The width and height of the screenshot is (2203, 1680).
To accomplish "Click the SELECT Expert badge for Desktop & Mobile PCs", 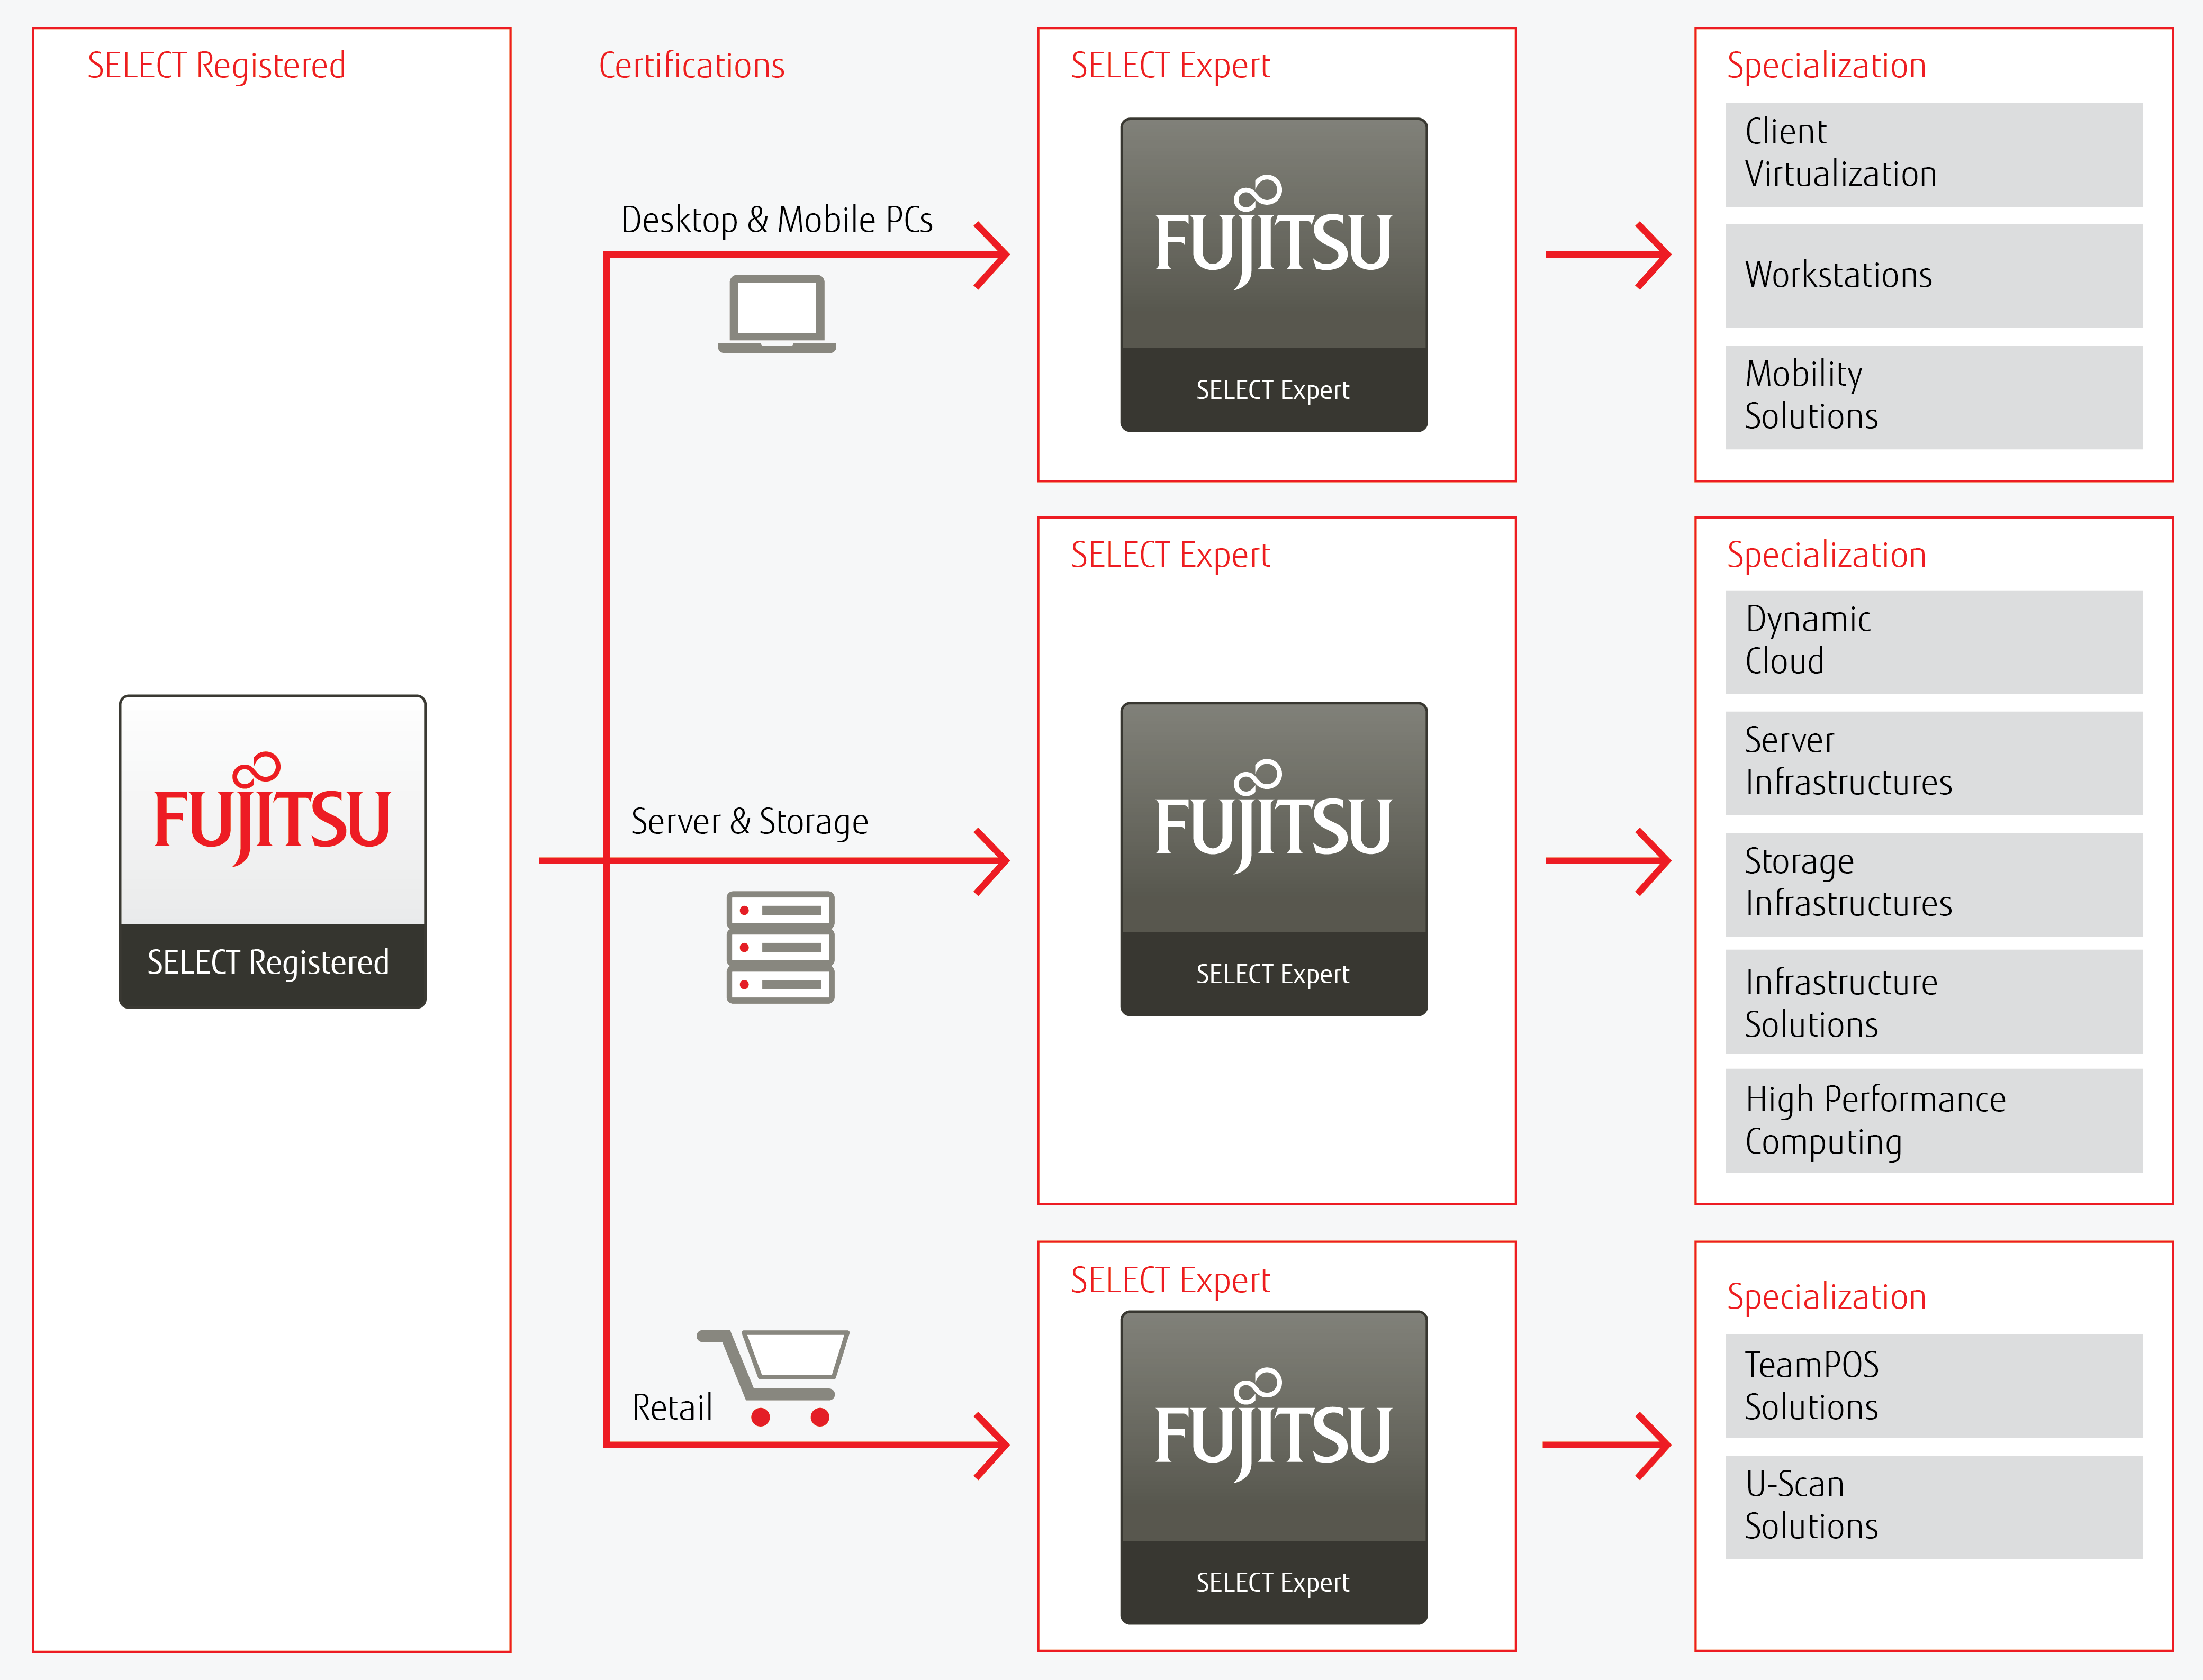I will [x=1274, y=275].
